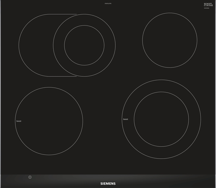Click the inner circle of the lower-right dual zone
Viewport: 216px width, 188px height.
pos(161,119)
